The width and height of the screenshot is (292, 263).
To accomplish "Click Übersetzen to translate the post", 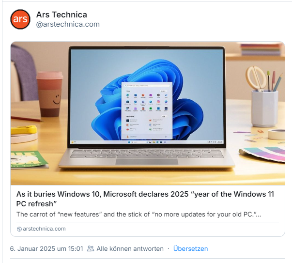I will click(190, 248).
